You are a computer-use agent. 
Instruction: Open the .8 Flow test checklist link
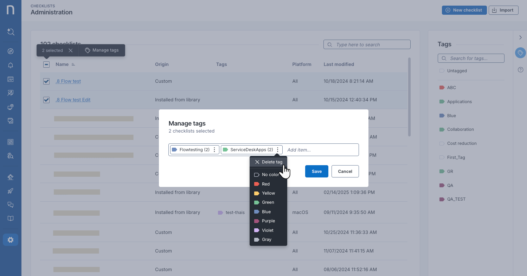[x=68, y=81]
